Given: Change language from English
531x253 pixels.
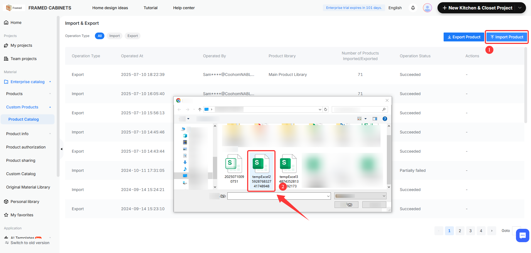Looking at the screenshot, I should tap(395, 8).
